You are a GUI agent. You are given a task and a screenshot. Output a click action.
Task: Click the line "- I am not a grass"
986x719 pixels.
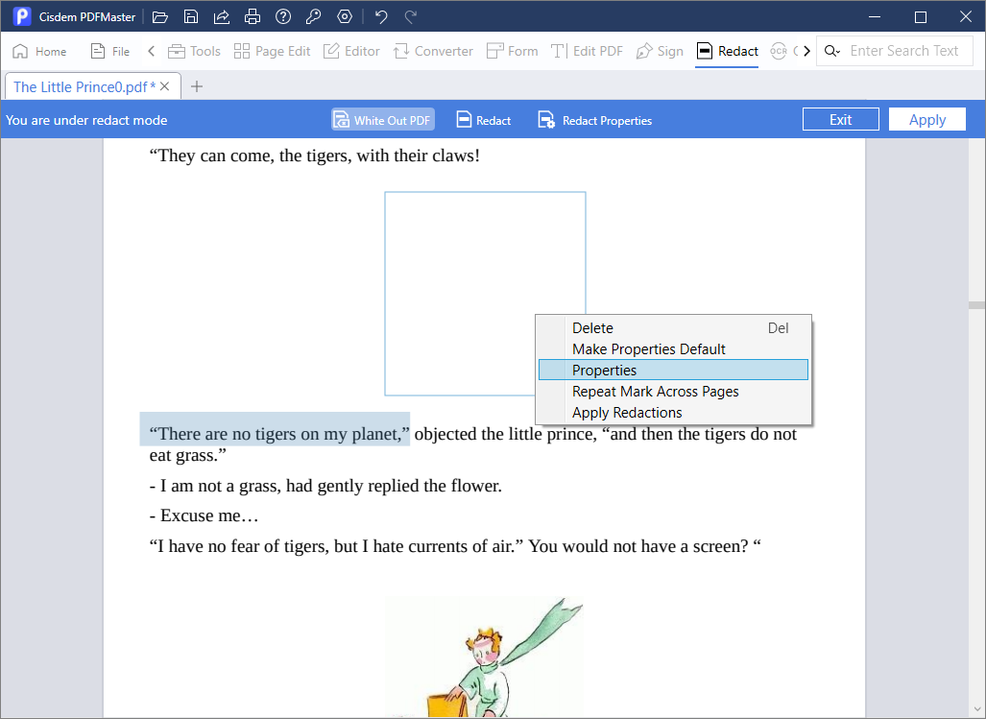click(325, 486)
